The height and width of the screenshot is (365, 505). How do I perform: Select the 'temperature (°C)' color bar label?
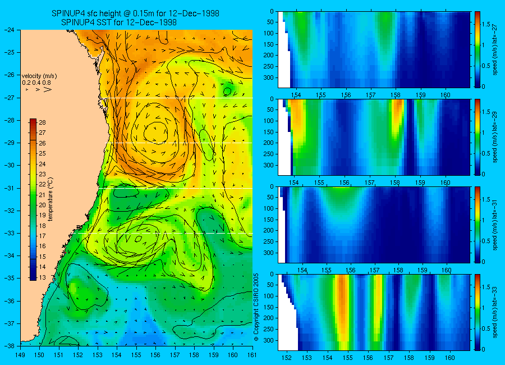point(50,199)
